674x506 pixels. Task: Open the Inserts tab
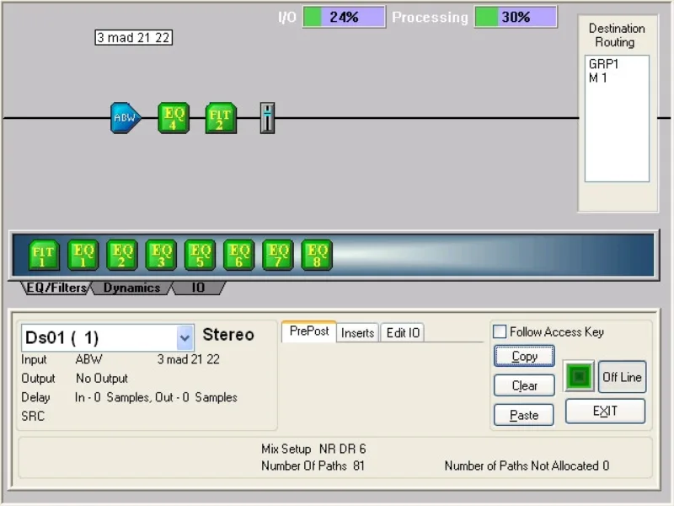[357, 333]
